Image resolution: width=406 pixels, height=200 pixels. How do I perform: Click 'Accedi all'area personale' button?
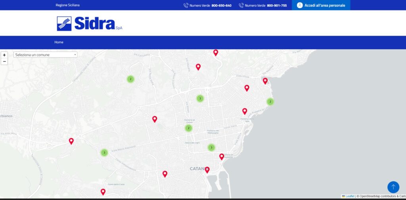(x=321, y=5)
